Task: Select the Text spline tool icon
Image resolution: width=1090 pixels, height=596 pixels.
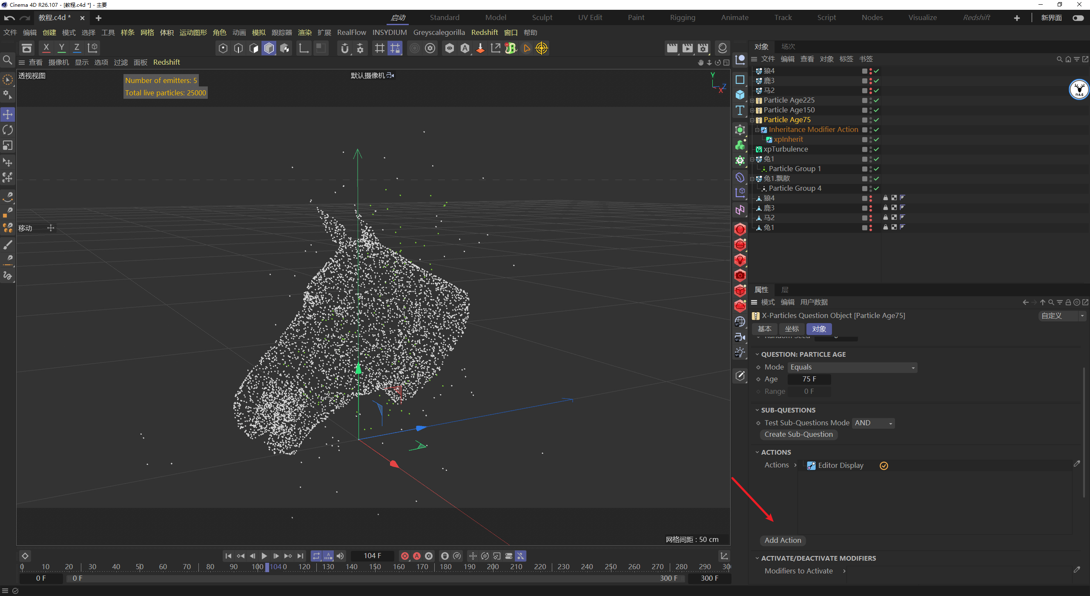Action: coord(740,111)
